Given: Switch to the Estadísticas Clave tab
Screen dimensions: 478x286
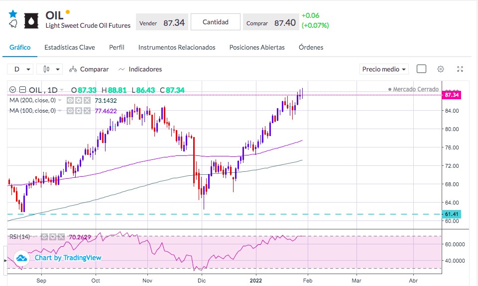Looking at the screenshot, I should 70,47.
